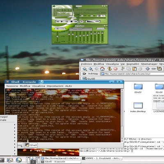Pause the XMMS track

[66, 21]
